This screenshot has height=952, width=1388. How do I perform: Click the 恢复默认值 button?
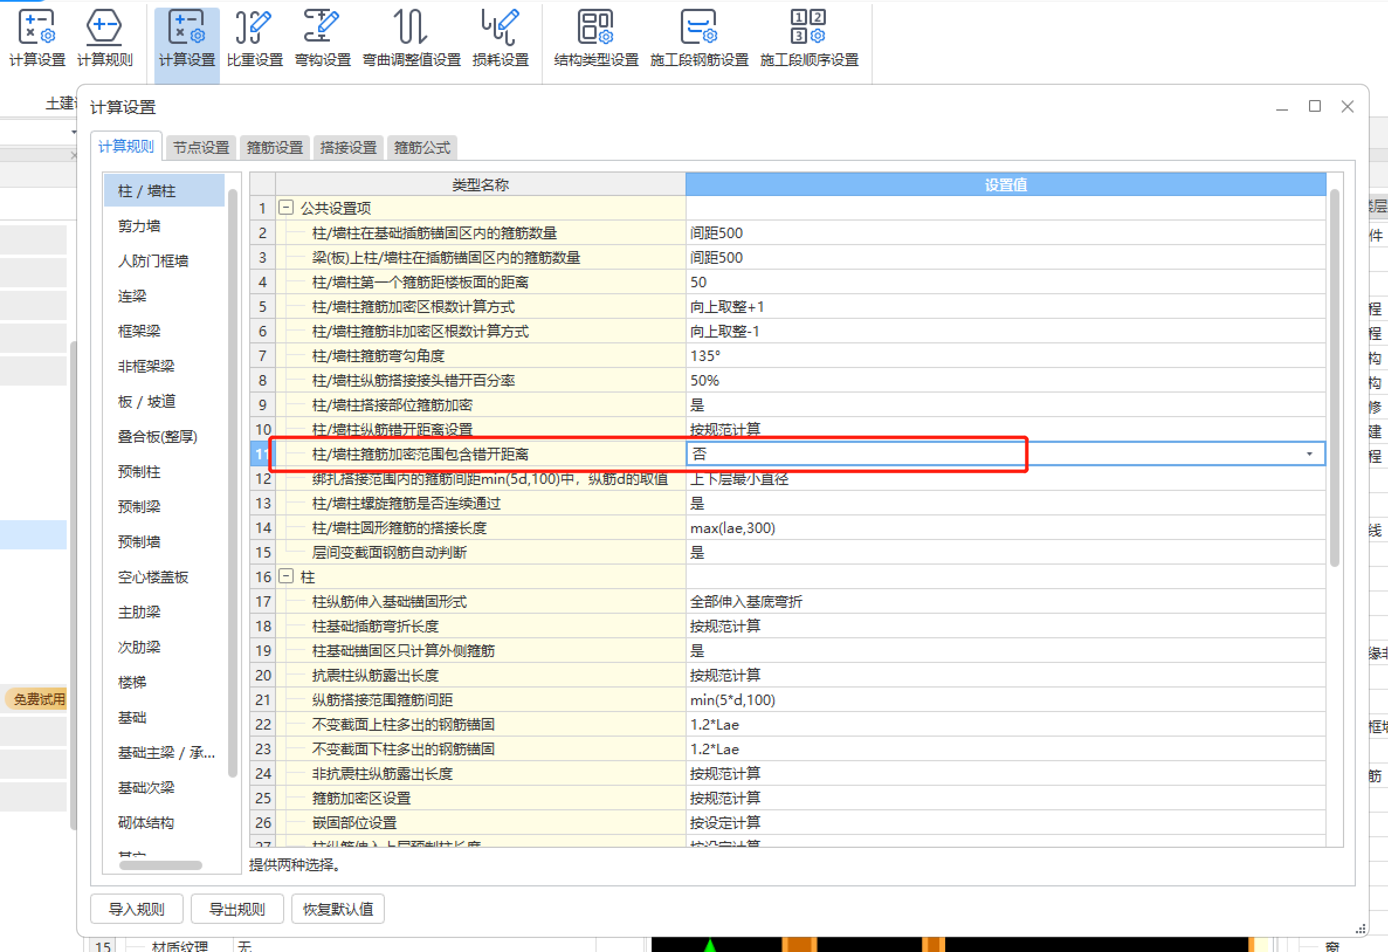coord(337,909)
